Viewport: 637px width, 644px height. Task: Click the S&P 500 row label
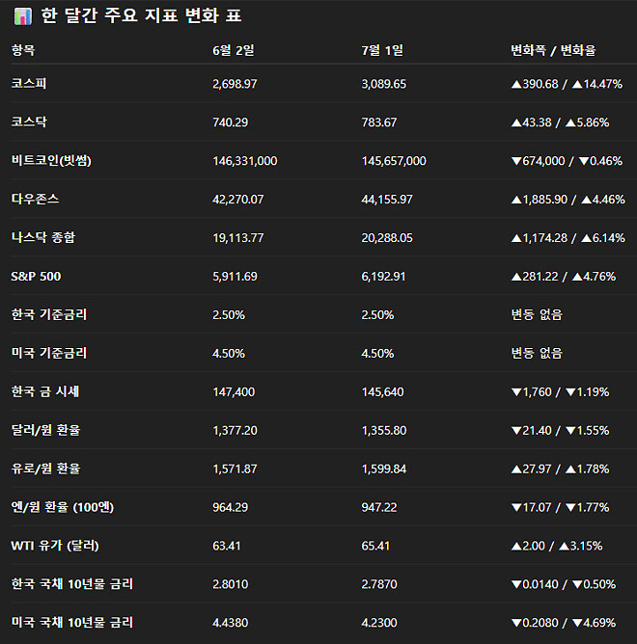tap(37, 276)
